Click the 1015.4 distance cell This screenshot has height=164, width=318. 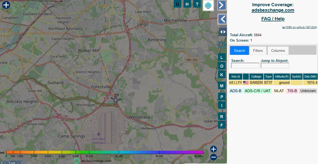pos(310,82)
